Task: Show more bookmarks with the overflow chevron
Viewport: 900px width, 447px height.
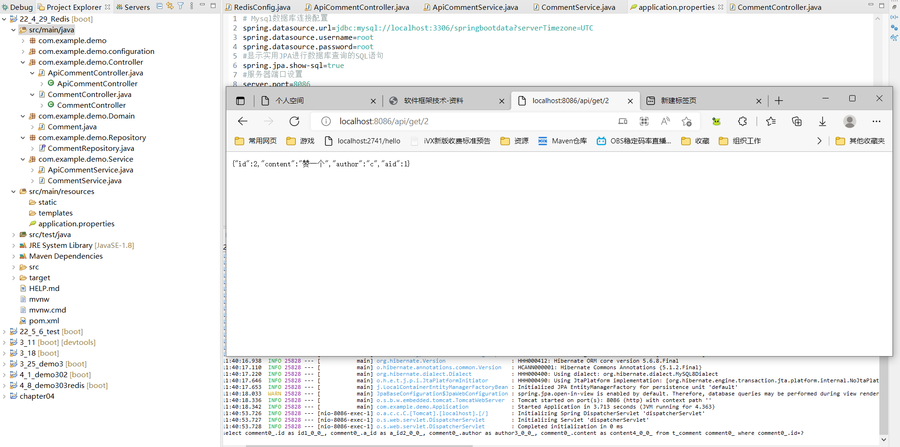Action: click(819, 141)
